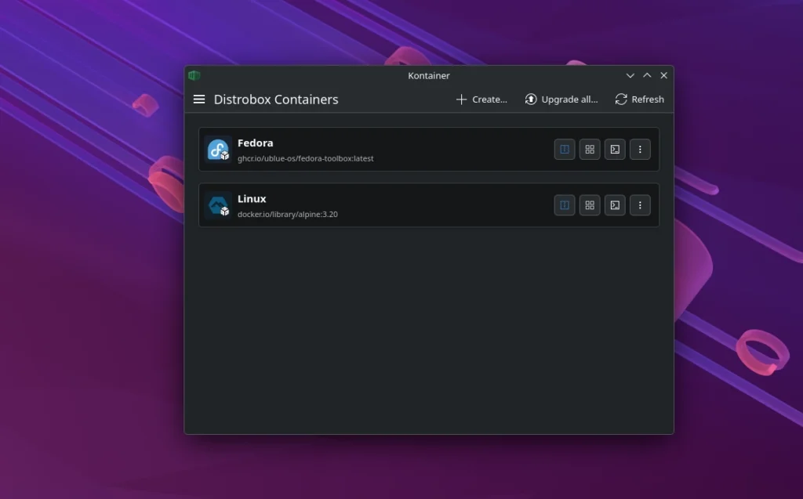Click the Kontainer icon in the titlebar
This screenshot has width=803, height=499.
[194, 75]
